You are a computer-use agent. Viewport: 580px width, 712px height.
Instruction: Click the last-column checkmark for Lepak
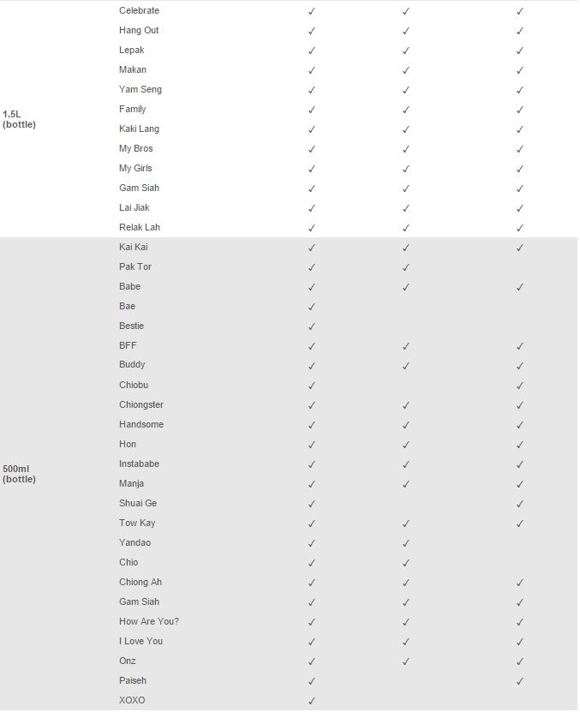(519, 51)
